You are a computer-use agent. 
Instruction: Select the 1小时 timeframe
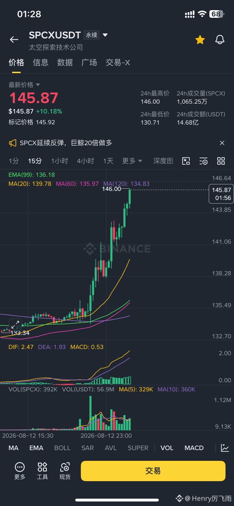[60, 161]
